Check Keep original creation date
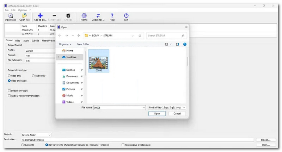Viewport: 282px width, 152px height. pyautogui.click(x=123, y=145)
